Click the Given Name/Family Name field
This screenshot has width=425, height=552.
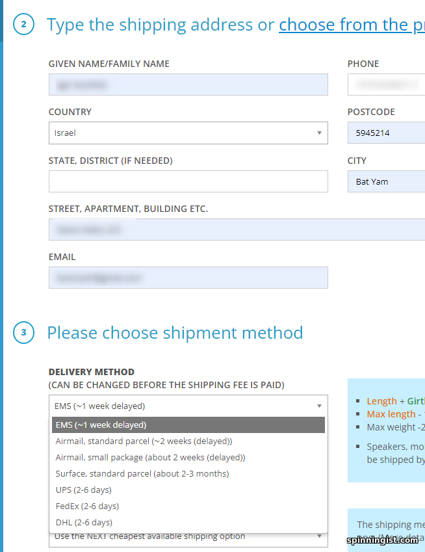[188, 85]
